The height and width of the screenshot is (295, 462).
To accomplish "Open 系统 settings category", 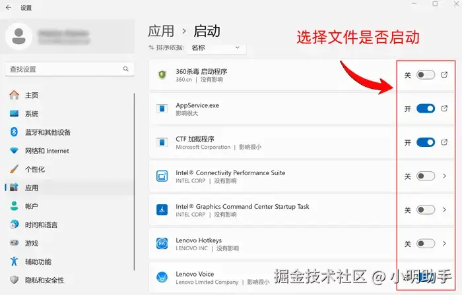I will [x=69, y=114].
